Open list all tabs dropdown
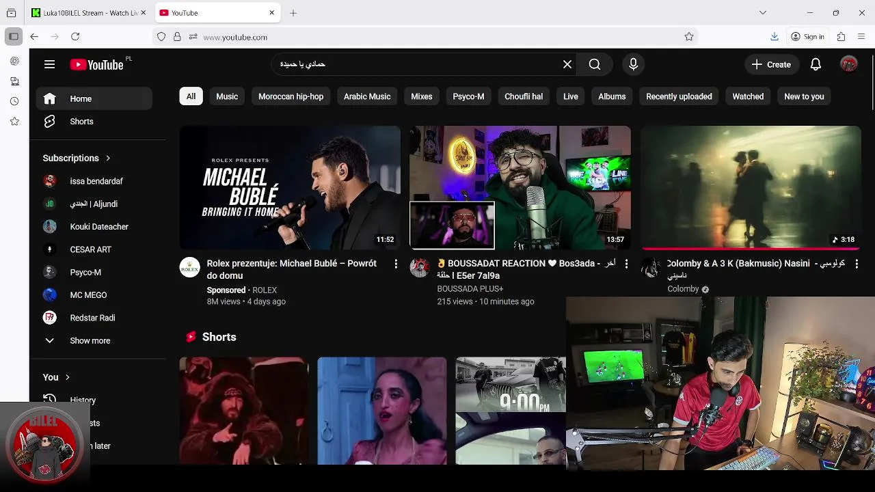The width and height of the screenshot is (875, 492). pyautogui.click(x=763, y=13)
